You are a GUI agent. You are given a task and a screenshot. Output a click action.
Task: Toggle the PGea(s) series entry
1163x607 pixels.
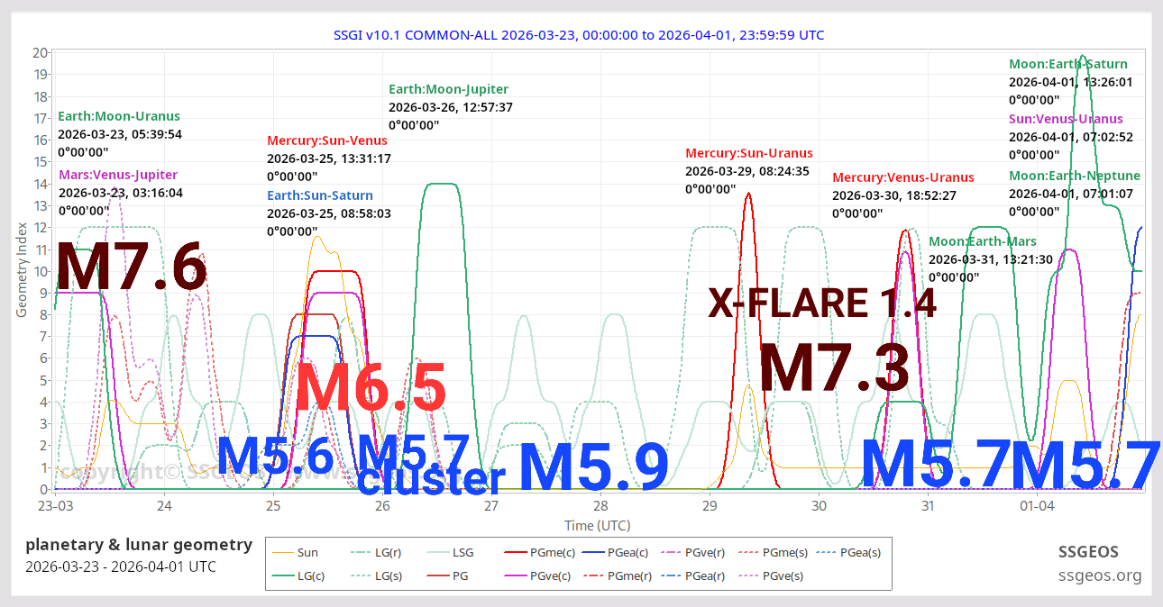pyautogui.click(x=824, y=552)
